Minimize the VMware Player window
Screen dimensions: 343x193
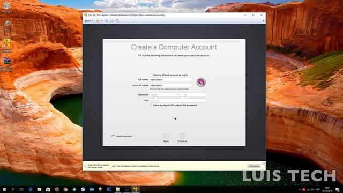click(245, 15)
